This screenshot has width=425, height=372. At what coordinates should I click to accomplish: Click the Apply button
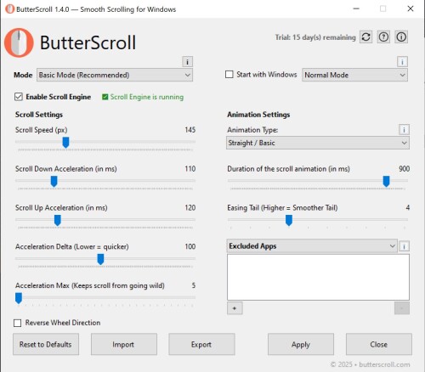pos(301,344)
